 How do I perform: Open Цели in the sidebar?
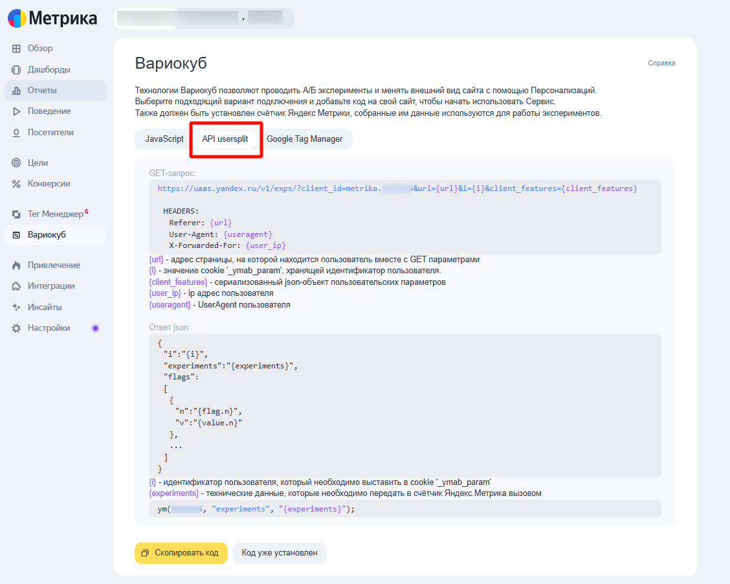(56, 163)
